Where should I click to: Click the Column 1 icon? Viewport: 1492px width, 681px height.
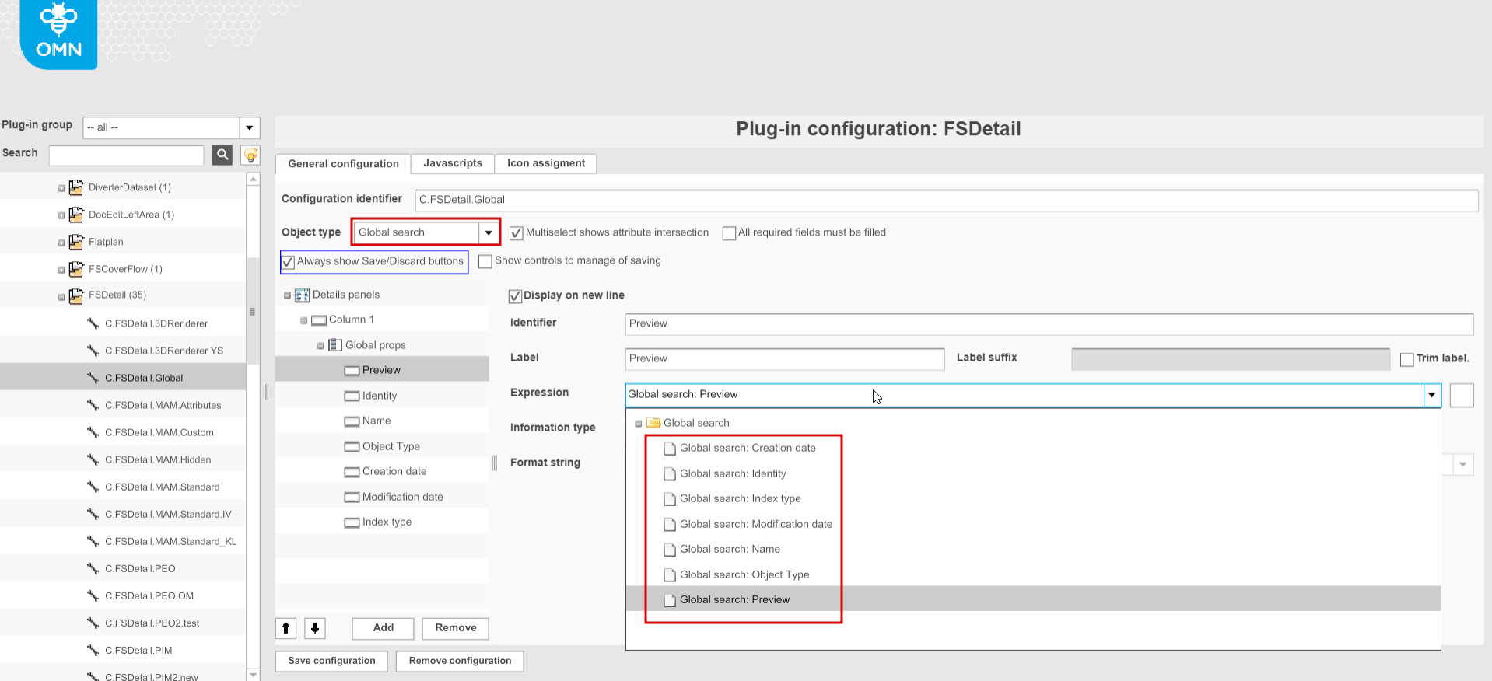click(319, 320)
